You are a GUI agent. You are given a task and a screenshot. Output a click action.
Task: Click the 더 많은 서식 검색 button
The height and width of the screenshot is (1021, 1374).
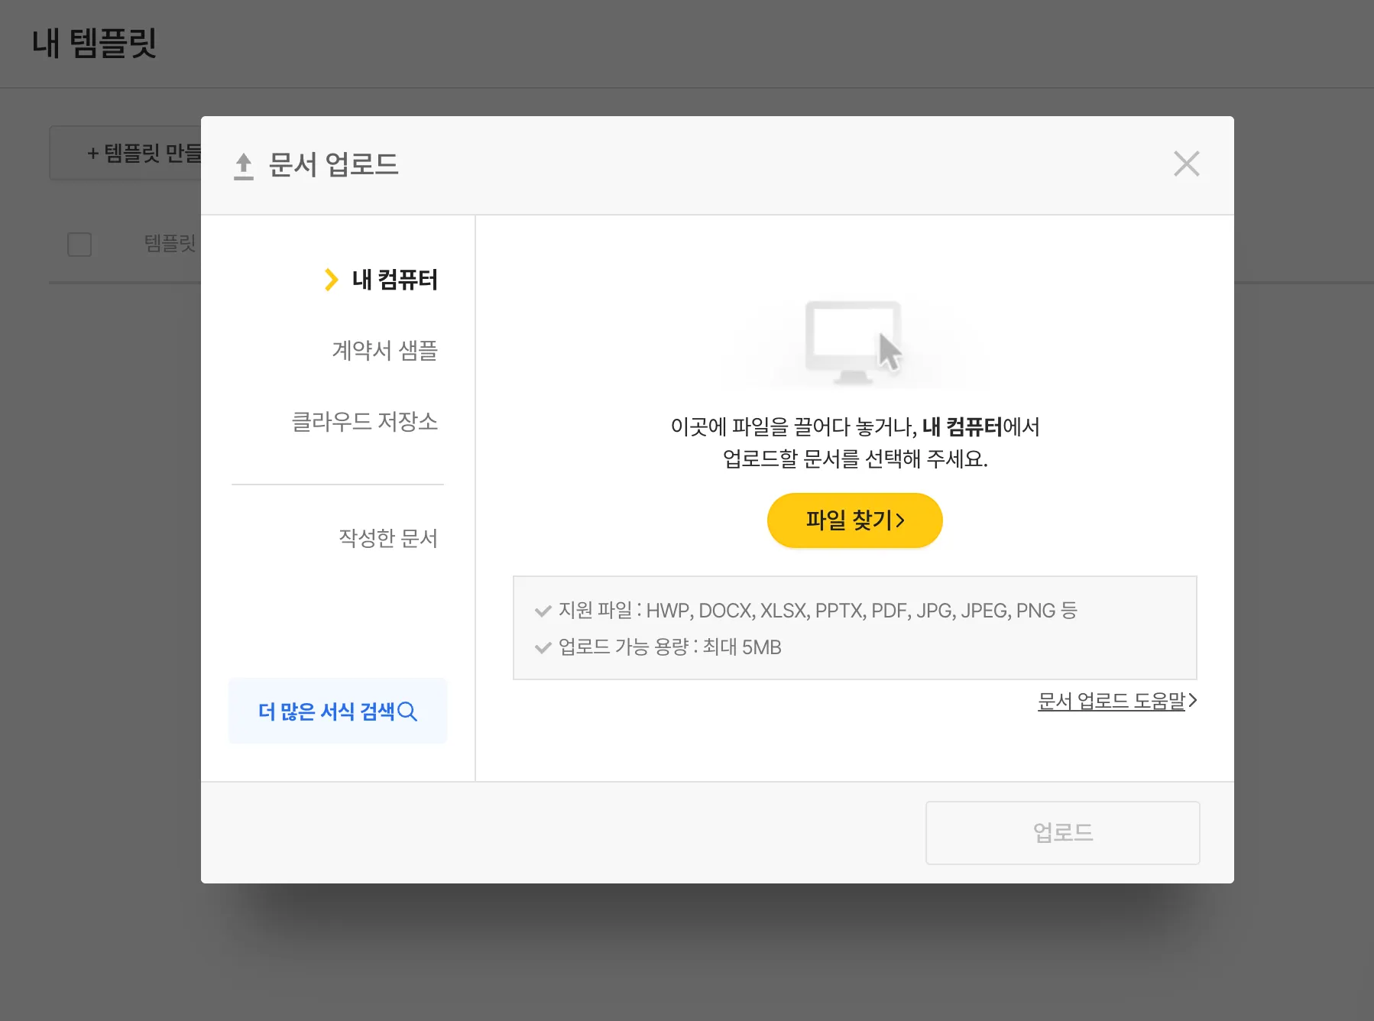[x=338, y=711]
